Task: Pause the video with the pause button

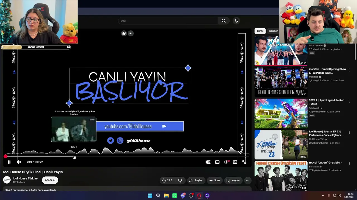Action: (x=9, y=162)
